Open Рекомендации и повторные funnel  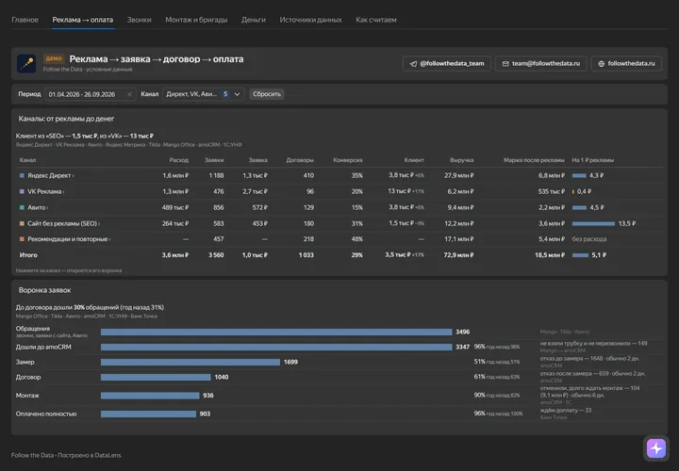click(x=69, y=238)
